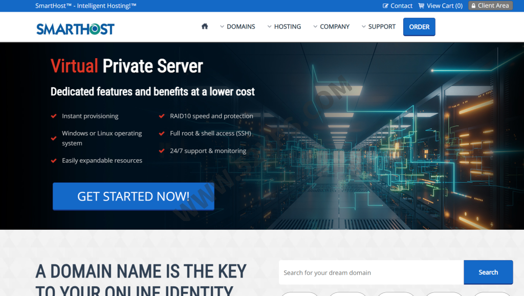
Task: Focus the dream domain search field
Action: pos(372,273)
